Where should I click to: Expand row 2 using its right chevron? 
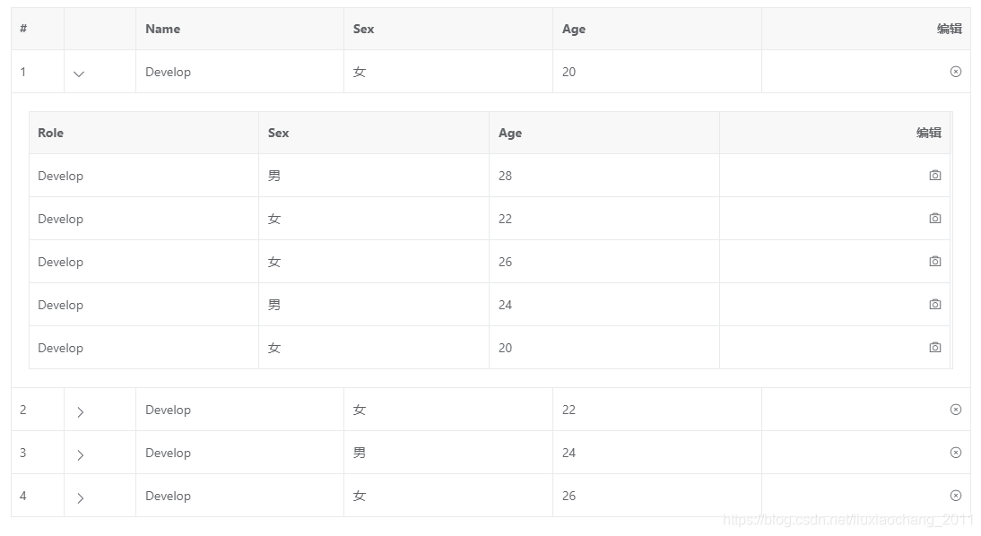(x=80, y=411)
